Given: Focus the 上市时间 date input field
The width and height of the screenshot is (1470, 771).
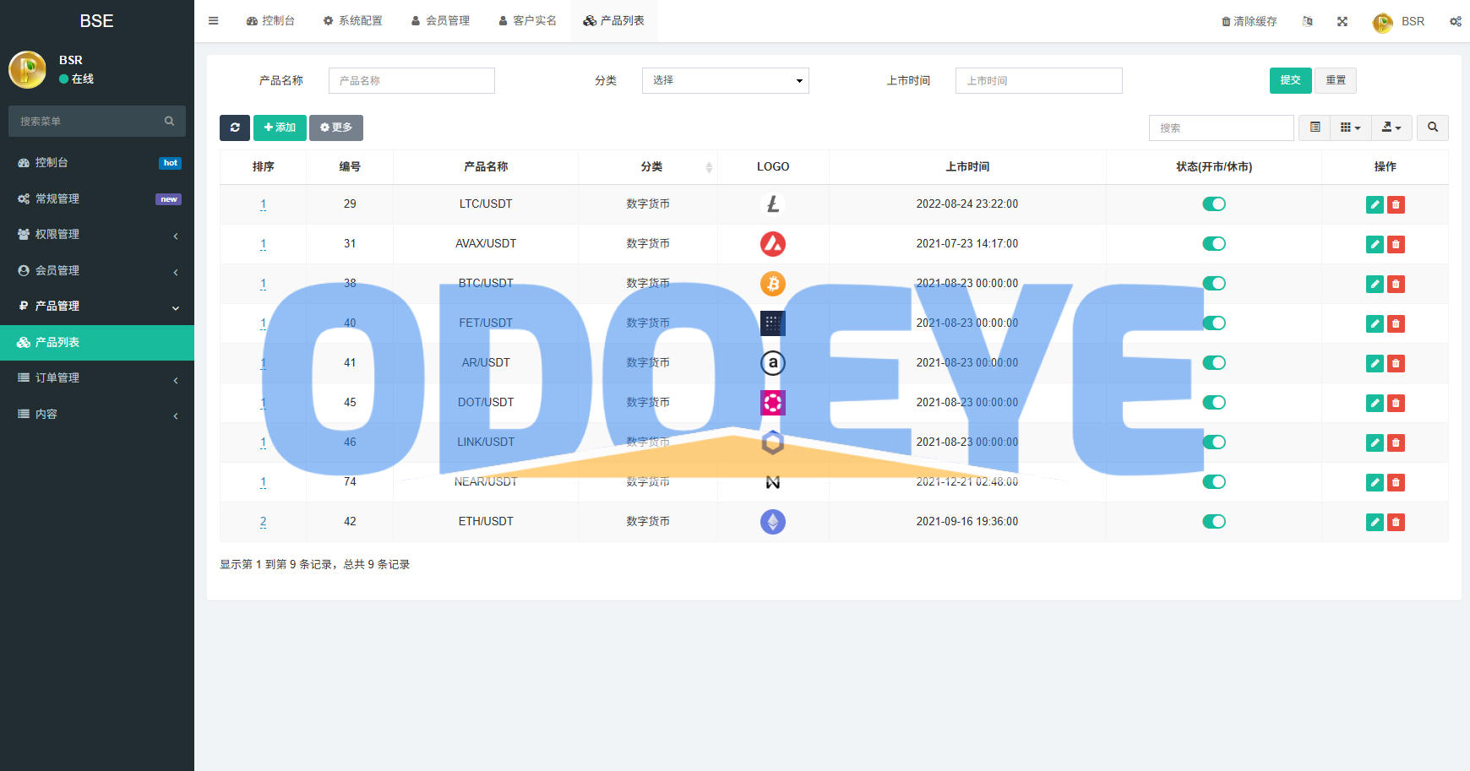Looking at the screenshot, I should 1039,80.
